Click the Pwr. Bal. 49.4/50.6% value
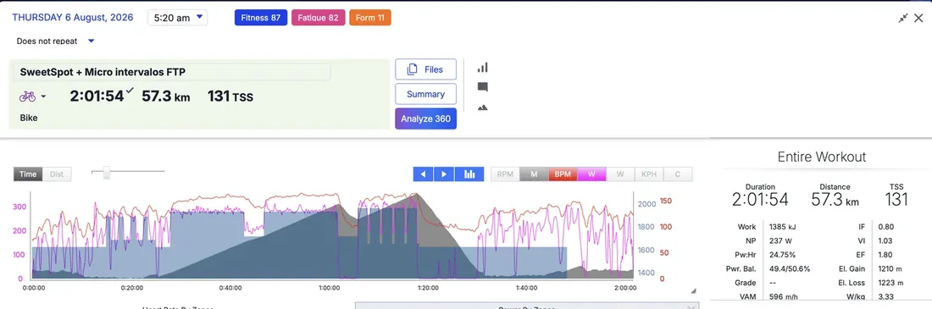 pos(790,268)
